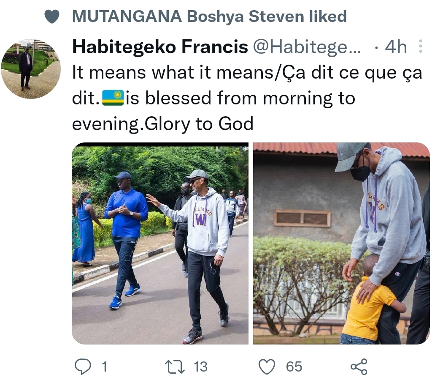Open the '4h' timestamp link

pyautogui.click(x=395, y=47)
